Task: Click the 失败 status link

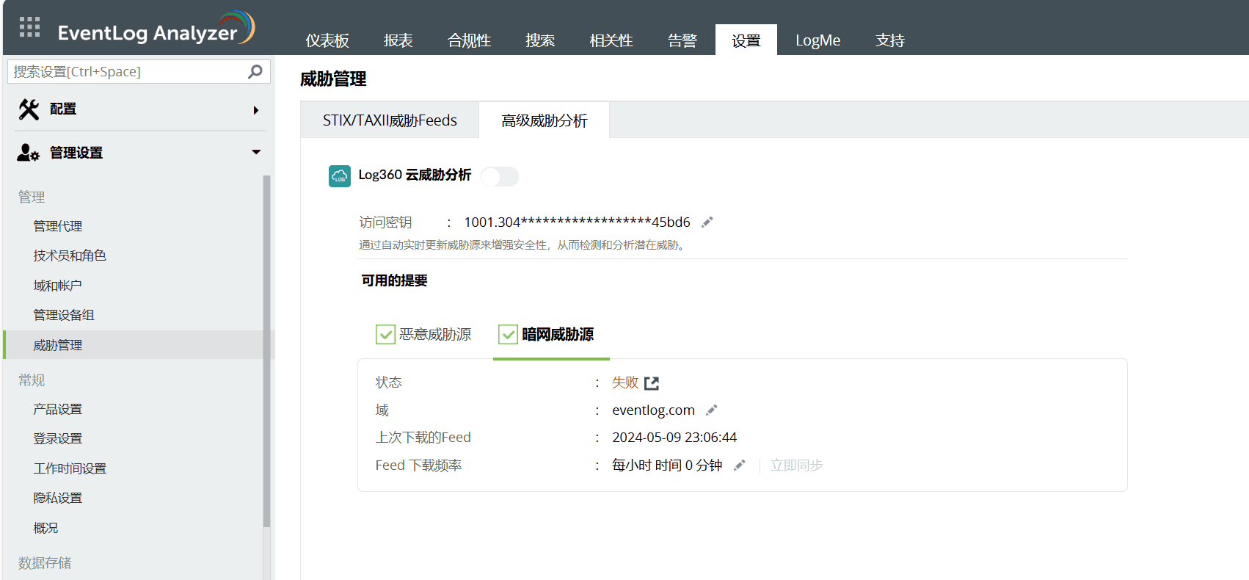Action: [625, 383]
